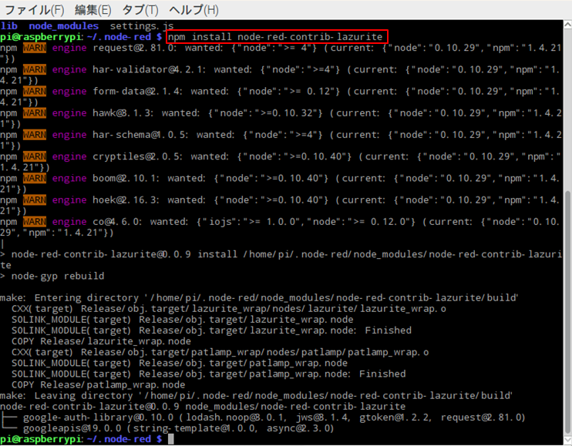Click 'hawk@3.1.3:' warning text

point(123,113)
